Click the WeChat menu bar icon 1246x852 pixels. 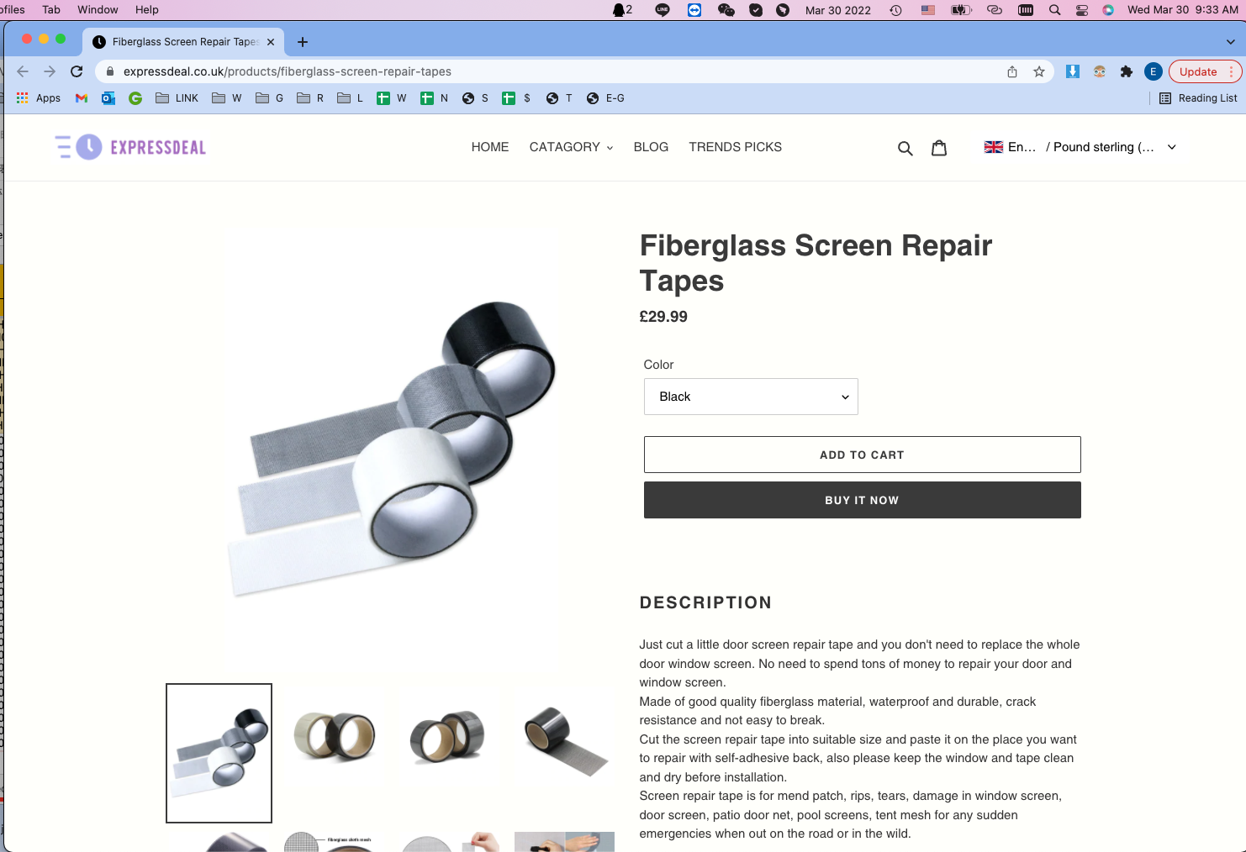(726, 10)
